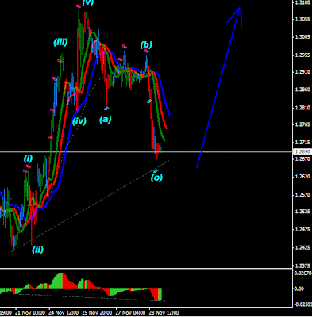Viewport: 312px width, 317px height.
Task: Select the (c) correction wave label
Action: [x=156, y=178]
